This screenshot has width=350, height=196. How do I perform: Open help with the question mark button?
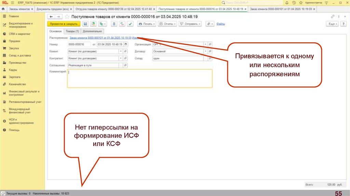pyautogui.click(x=343, y=24)
